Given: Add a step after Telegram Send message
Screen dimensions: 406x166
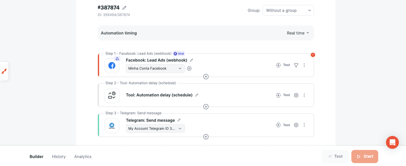Looking at the screenshot, I should 206,137.
